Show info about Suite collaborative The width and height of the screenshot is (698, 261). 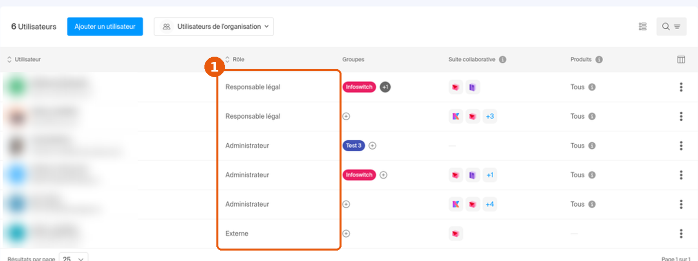tap(503, 59)
